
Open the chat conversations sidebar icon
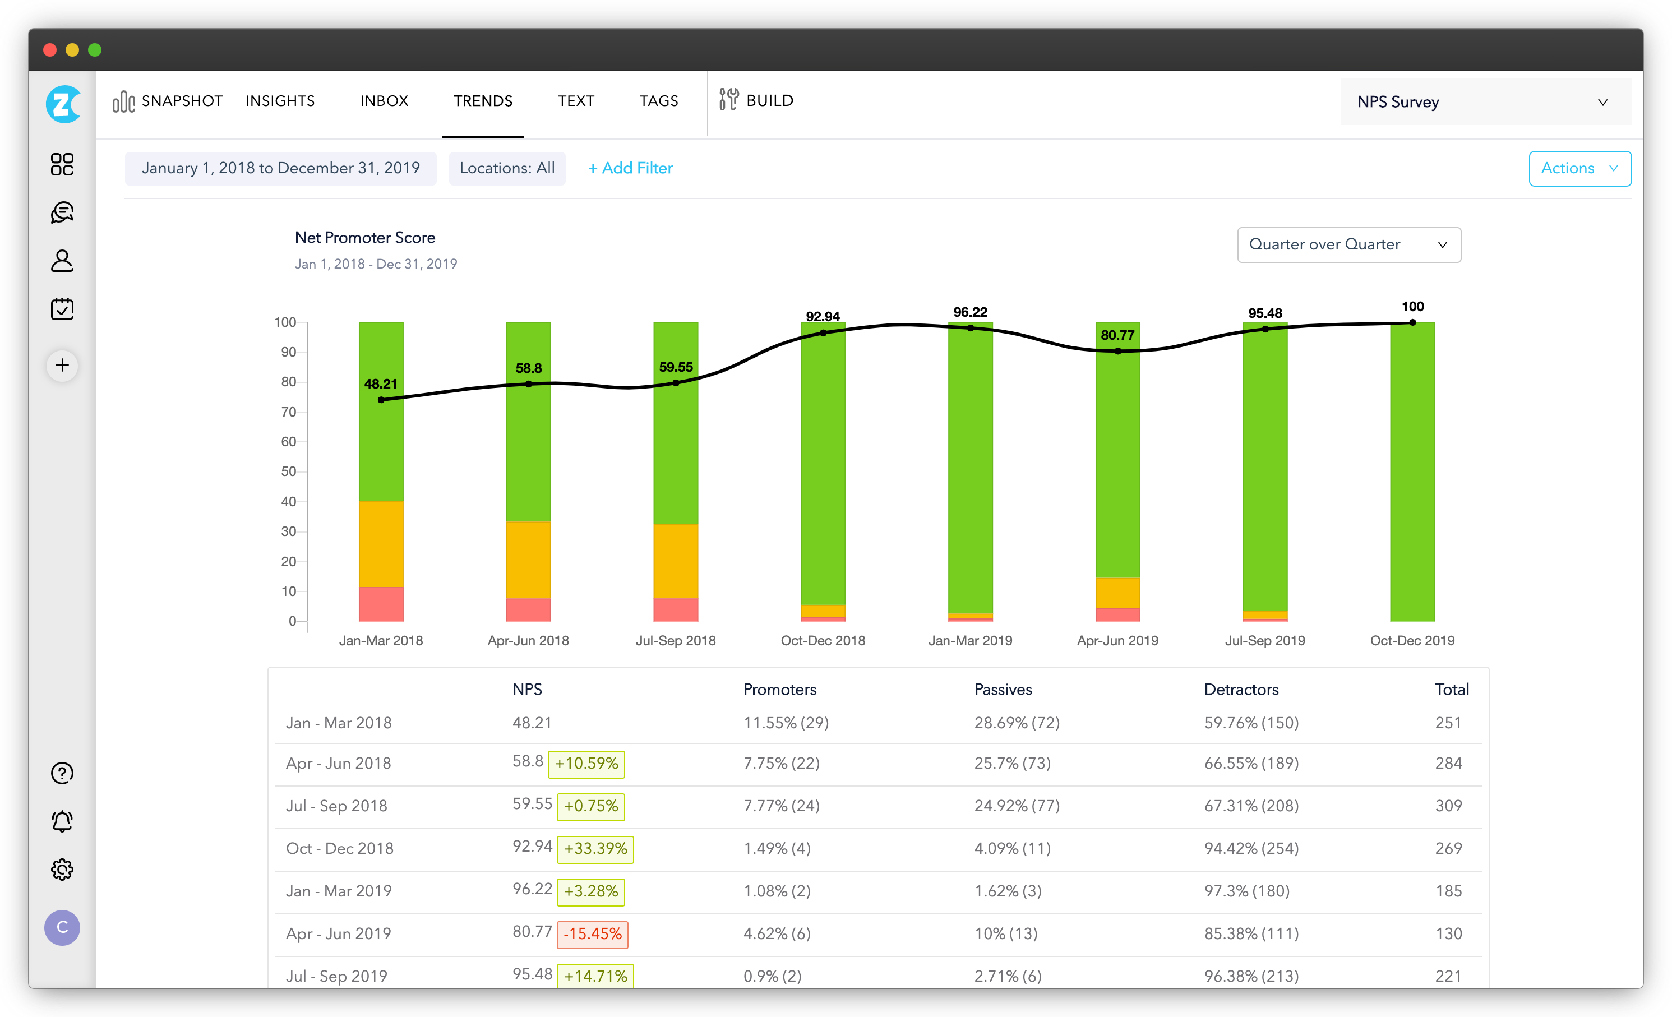click(62, 212)
